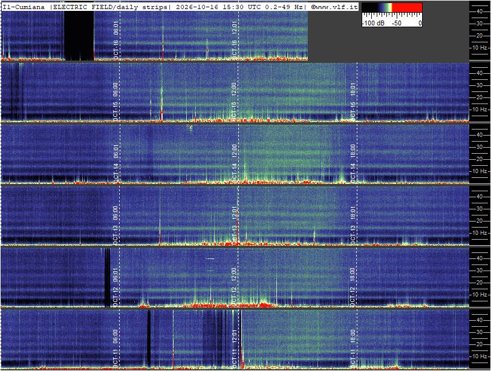The image size is (491, 371).
Task: Select the 18:00 time marker on the OCT-14 strip
Action: coord(353,151)
